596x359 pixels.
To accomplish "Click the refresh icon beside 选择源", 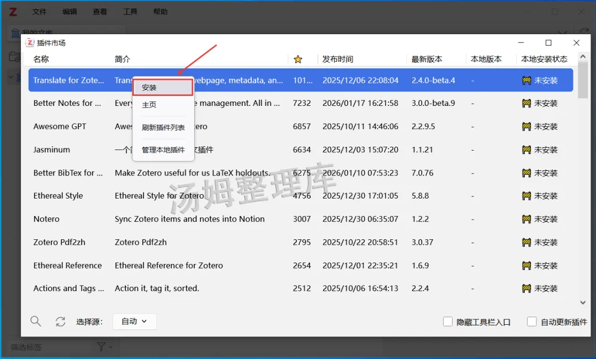I will tap(61, 322).
